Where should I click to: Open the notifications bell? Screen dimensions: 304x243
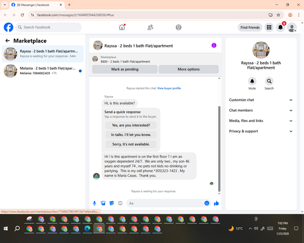click(x=280, y=27)
